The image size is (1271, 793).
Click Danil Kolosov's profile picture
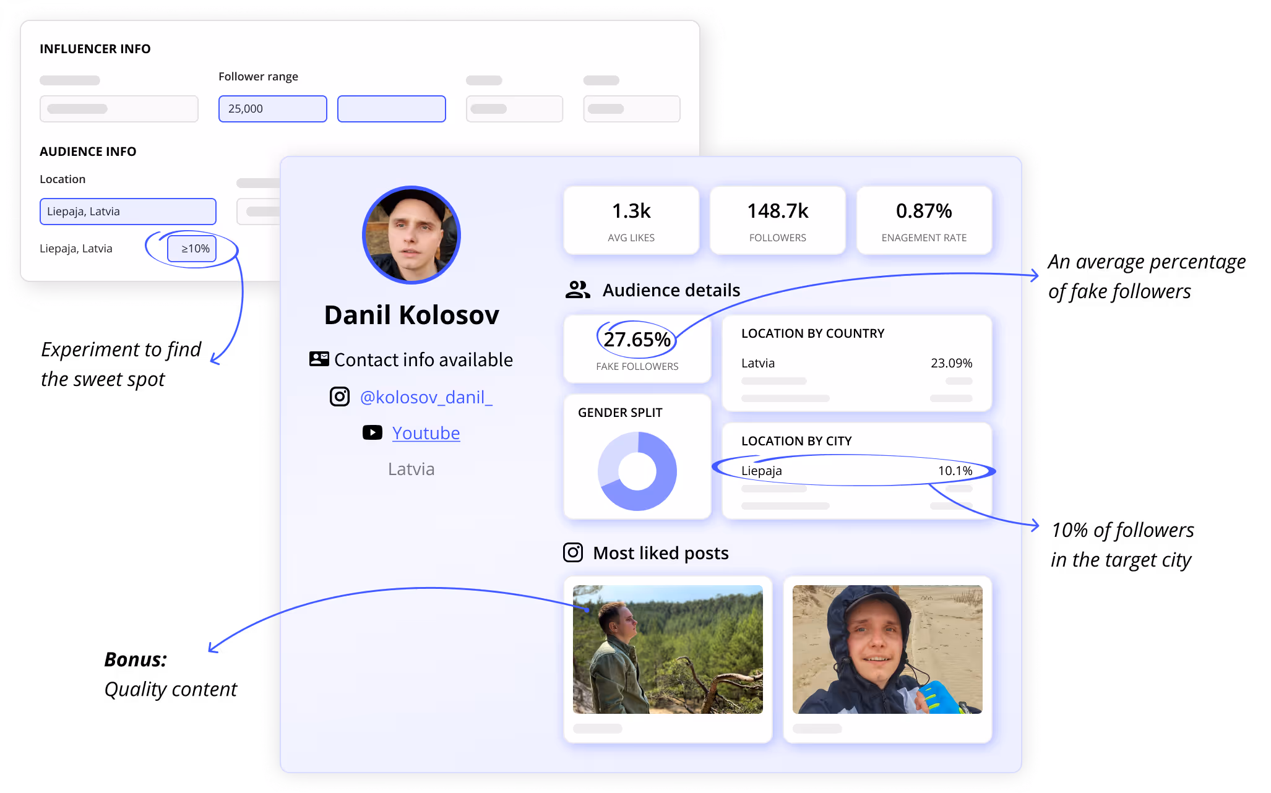[411, 235]
